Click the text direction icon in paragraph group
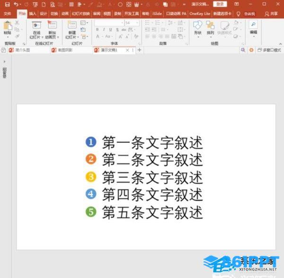284x278 pixels. pyautogui.click(x=180, y=23)
